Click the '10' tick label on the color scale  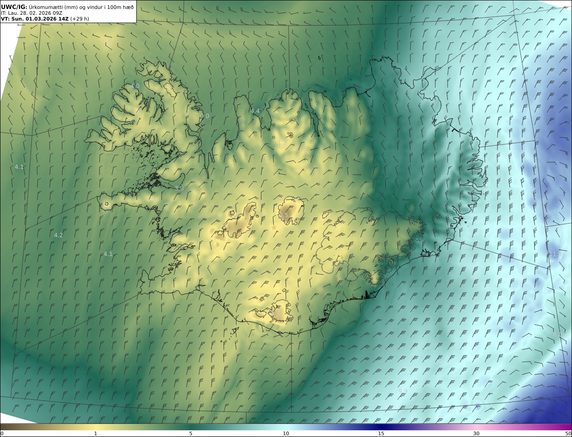click(x=286, y=433)
